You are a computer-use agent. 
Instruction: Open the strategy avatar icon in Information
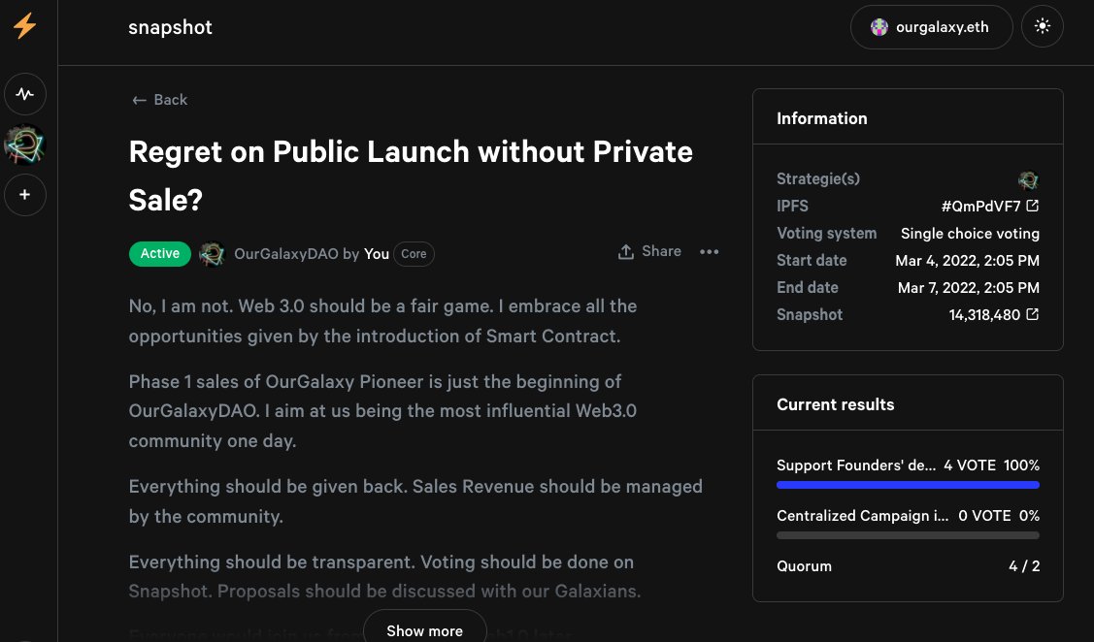(1028, 179)
